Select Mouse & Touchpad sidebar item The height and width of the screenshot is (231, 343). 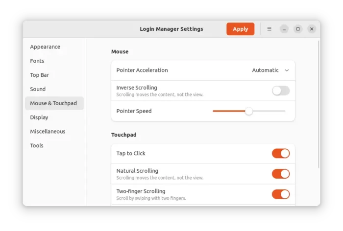point(54,103)
